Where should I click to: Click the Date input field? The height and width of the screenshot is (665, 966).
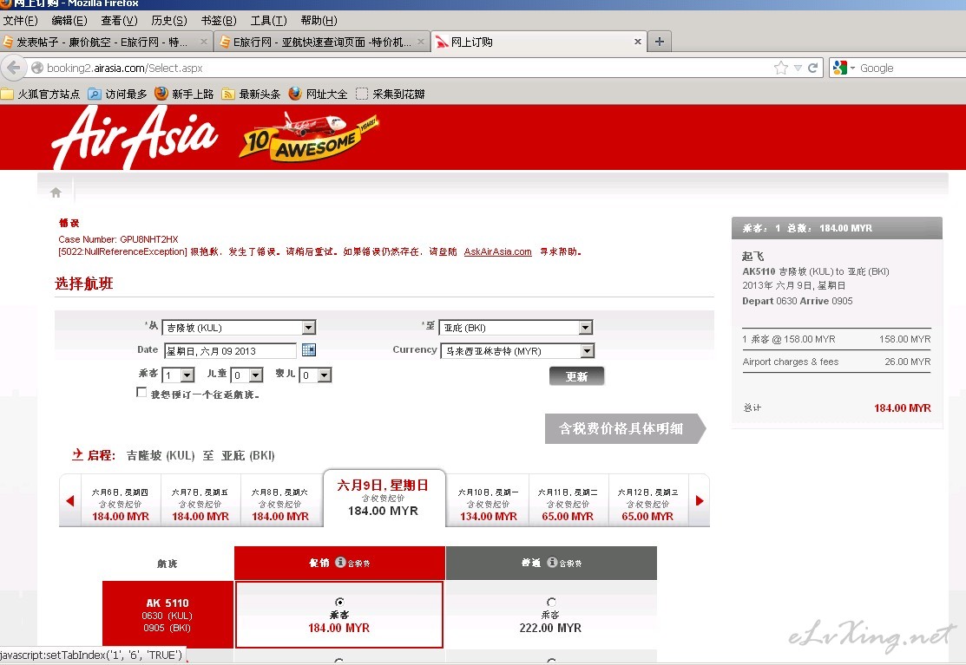click(230, 350)
